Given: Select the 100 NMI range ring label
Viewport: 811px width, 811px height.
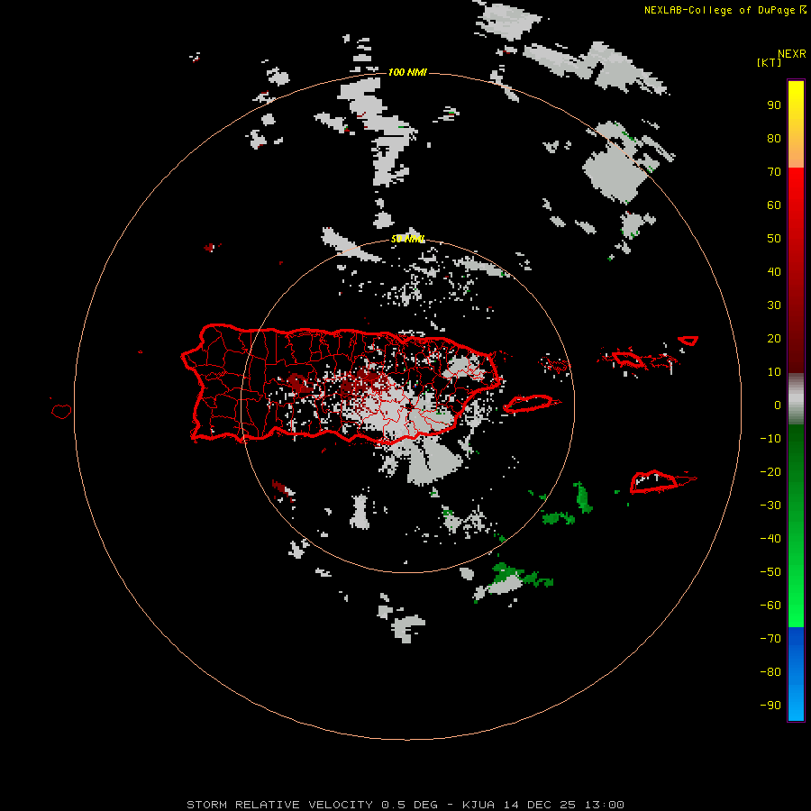Looking at the screenshot, I should tap(407, 72).
